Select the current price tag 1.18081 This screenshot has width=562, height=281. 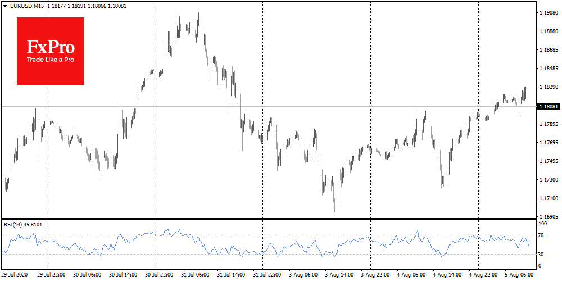click(x=548, y=106)
